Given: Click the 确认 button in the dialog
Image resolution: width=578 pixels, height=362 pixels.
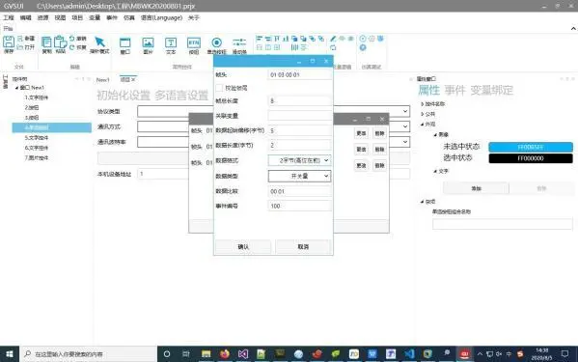Looking at the screenshot, I should pyautogui.click(x=243, y=246).
